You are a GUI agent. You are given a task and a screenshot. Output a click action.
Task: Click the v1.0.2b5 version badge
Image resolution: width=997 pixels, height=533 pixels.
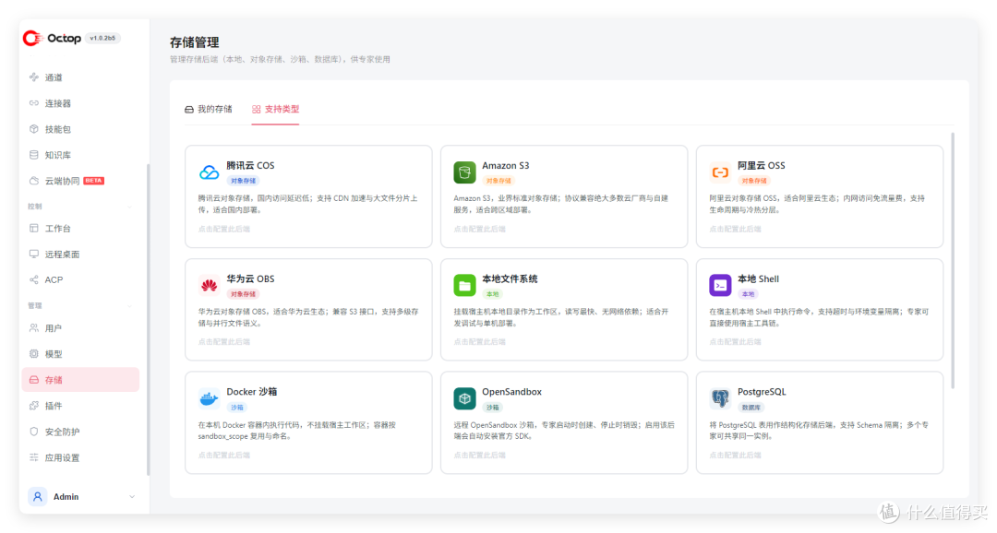click(102, 38)
